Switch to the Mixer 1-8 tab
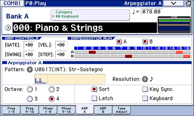The image size is (194, 116). 48,110
